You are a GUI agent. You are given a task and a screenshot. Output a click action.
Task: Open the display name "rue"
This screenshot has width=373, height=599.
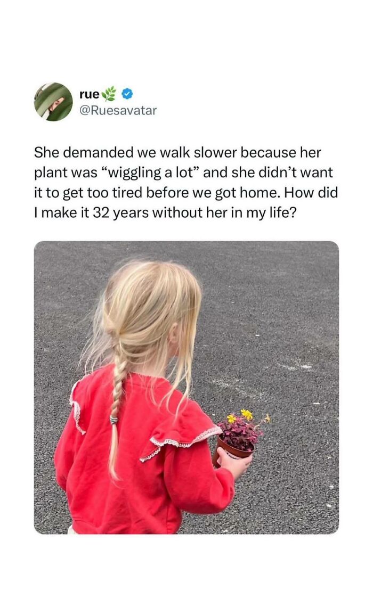point(90,94)
